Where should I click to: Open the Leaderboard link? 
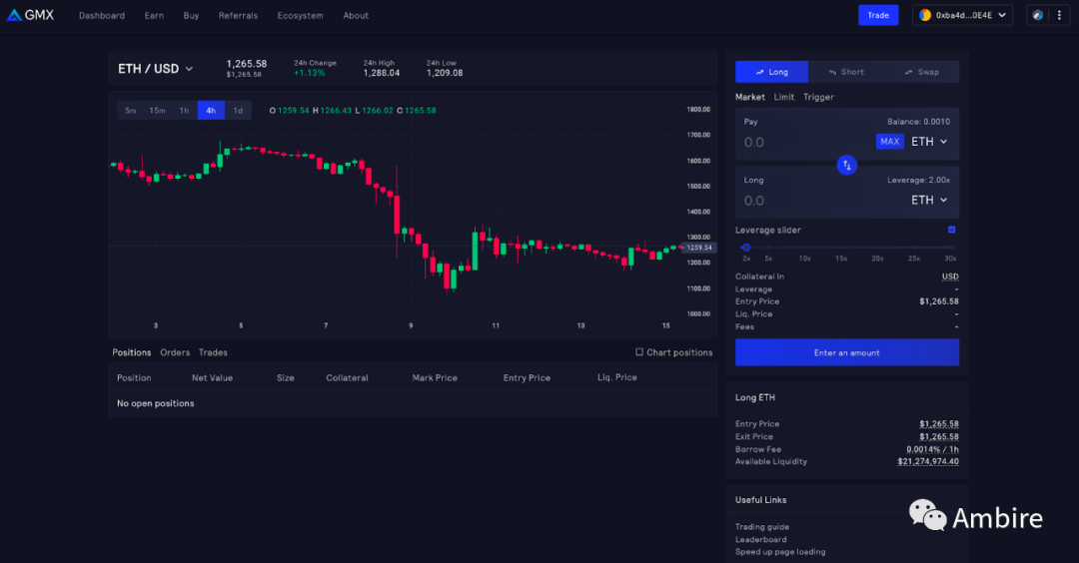pyautogui.click(x=760, y=539)
